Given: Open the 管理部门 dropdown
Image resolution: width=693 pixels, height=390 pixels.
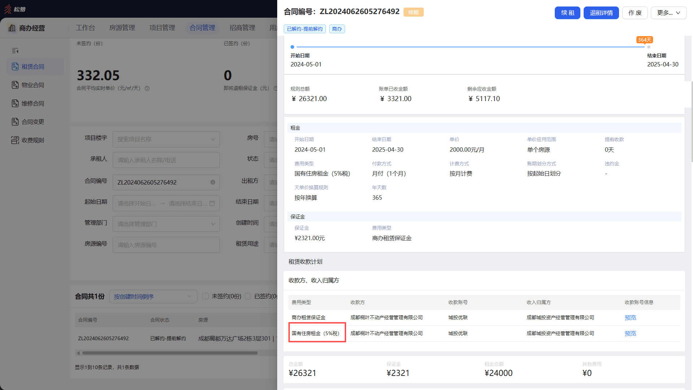Looking at the screenshot, I should [x=166, y=224].
